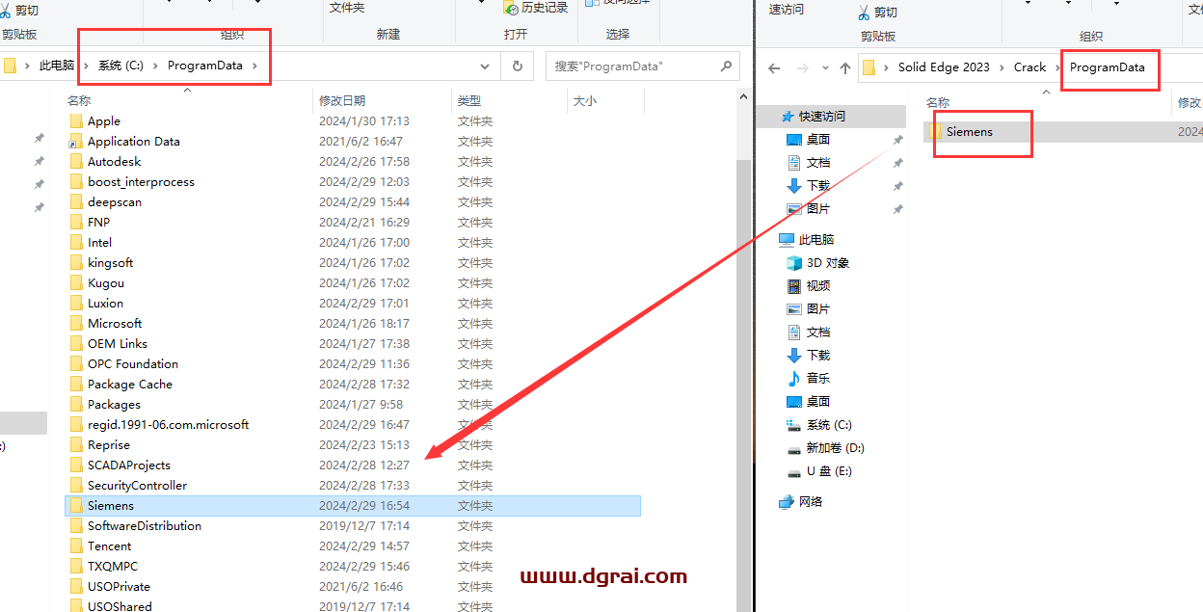Expand chevron after '此电脑' in left address bar
1203x612 pixels.
point(87,66)
